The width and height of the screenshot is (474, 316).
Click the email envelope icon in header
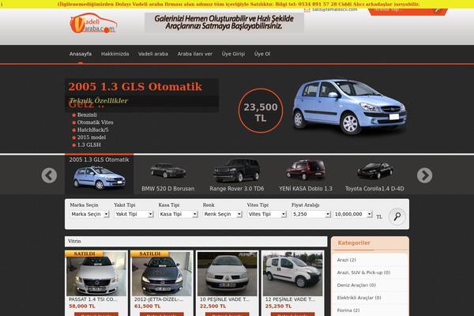click(x=307, y=10)
